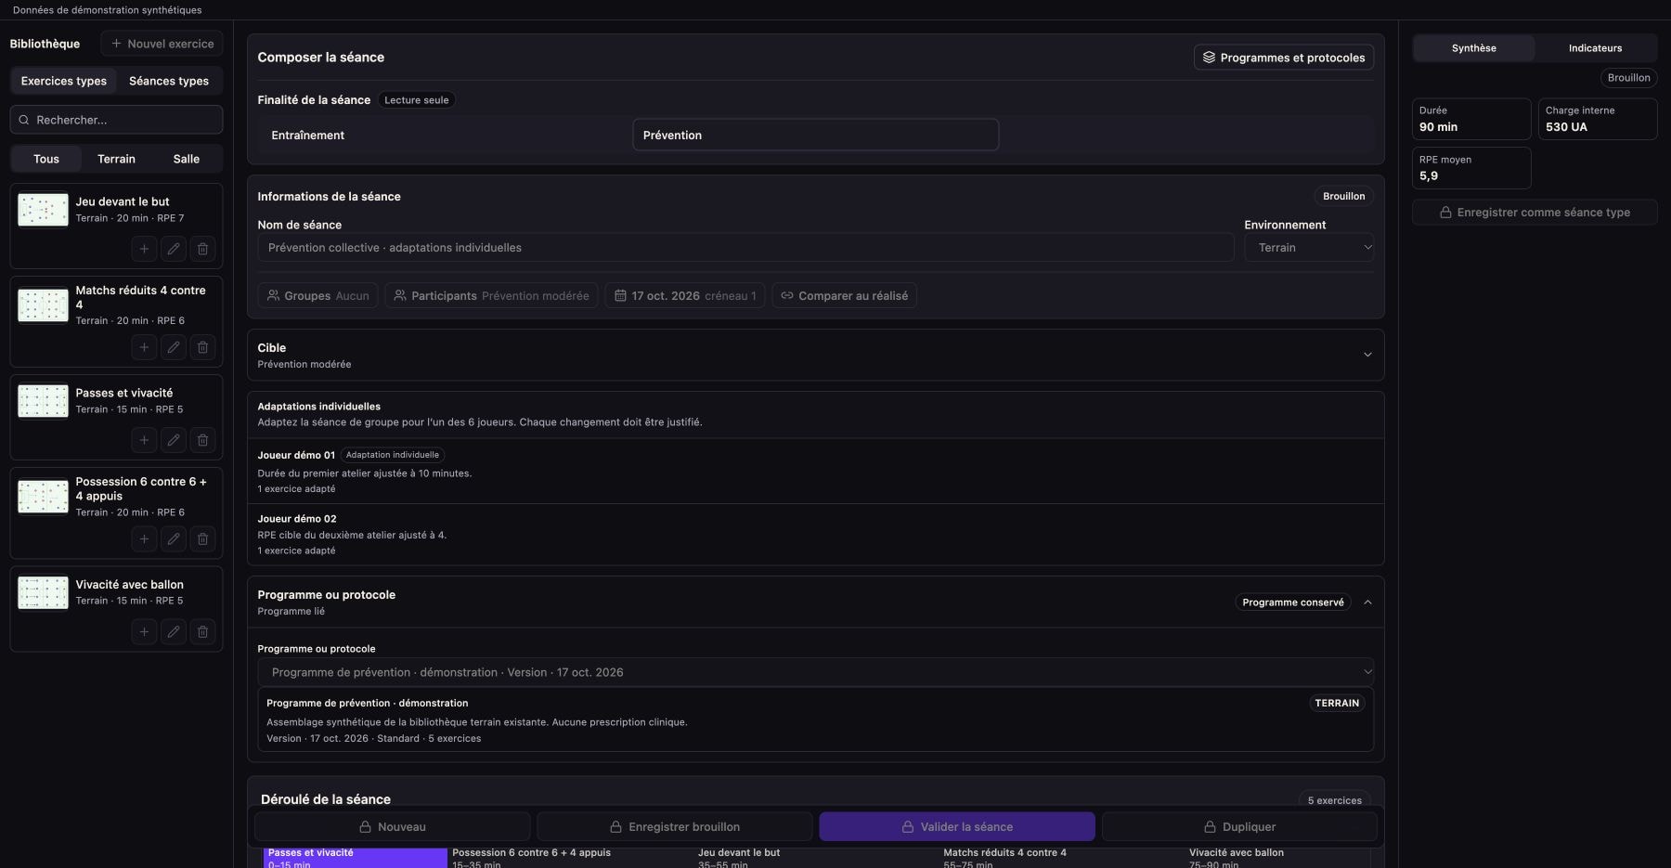Click the Nom de séance input field
The image size is (1671, 868).
tap(745, 248)
